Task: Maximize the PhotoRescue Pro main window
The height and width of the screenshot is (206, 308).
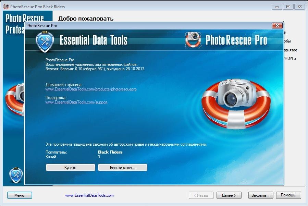Action: point(288,7)
